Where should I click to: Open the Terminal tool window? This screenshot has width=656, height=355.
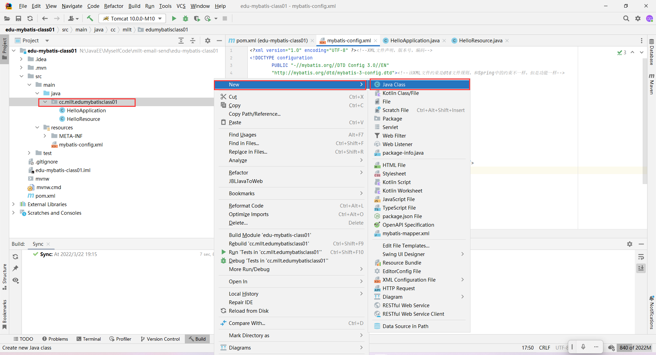click(x=88, y=339)
